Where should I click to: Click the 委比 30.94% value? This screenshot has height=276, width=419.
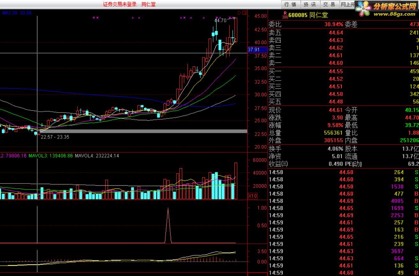tap(334, 25)
